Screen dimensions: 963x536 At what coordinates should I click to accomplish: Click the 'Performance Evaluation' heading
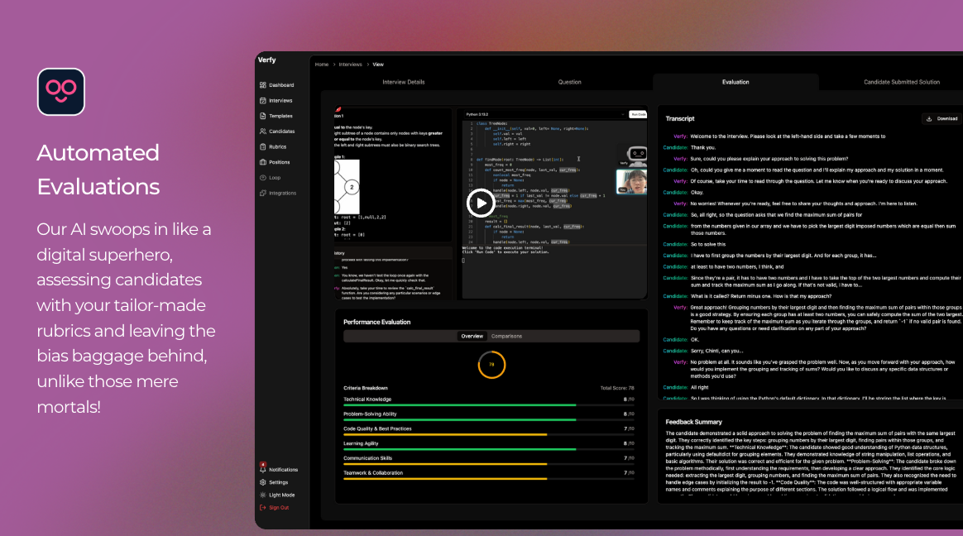pyautogui.click(x=376, y=322)
